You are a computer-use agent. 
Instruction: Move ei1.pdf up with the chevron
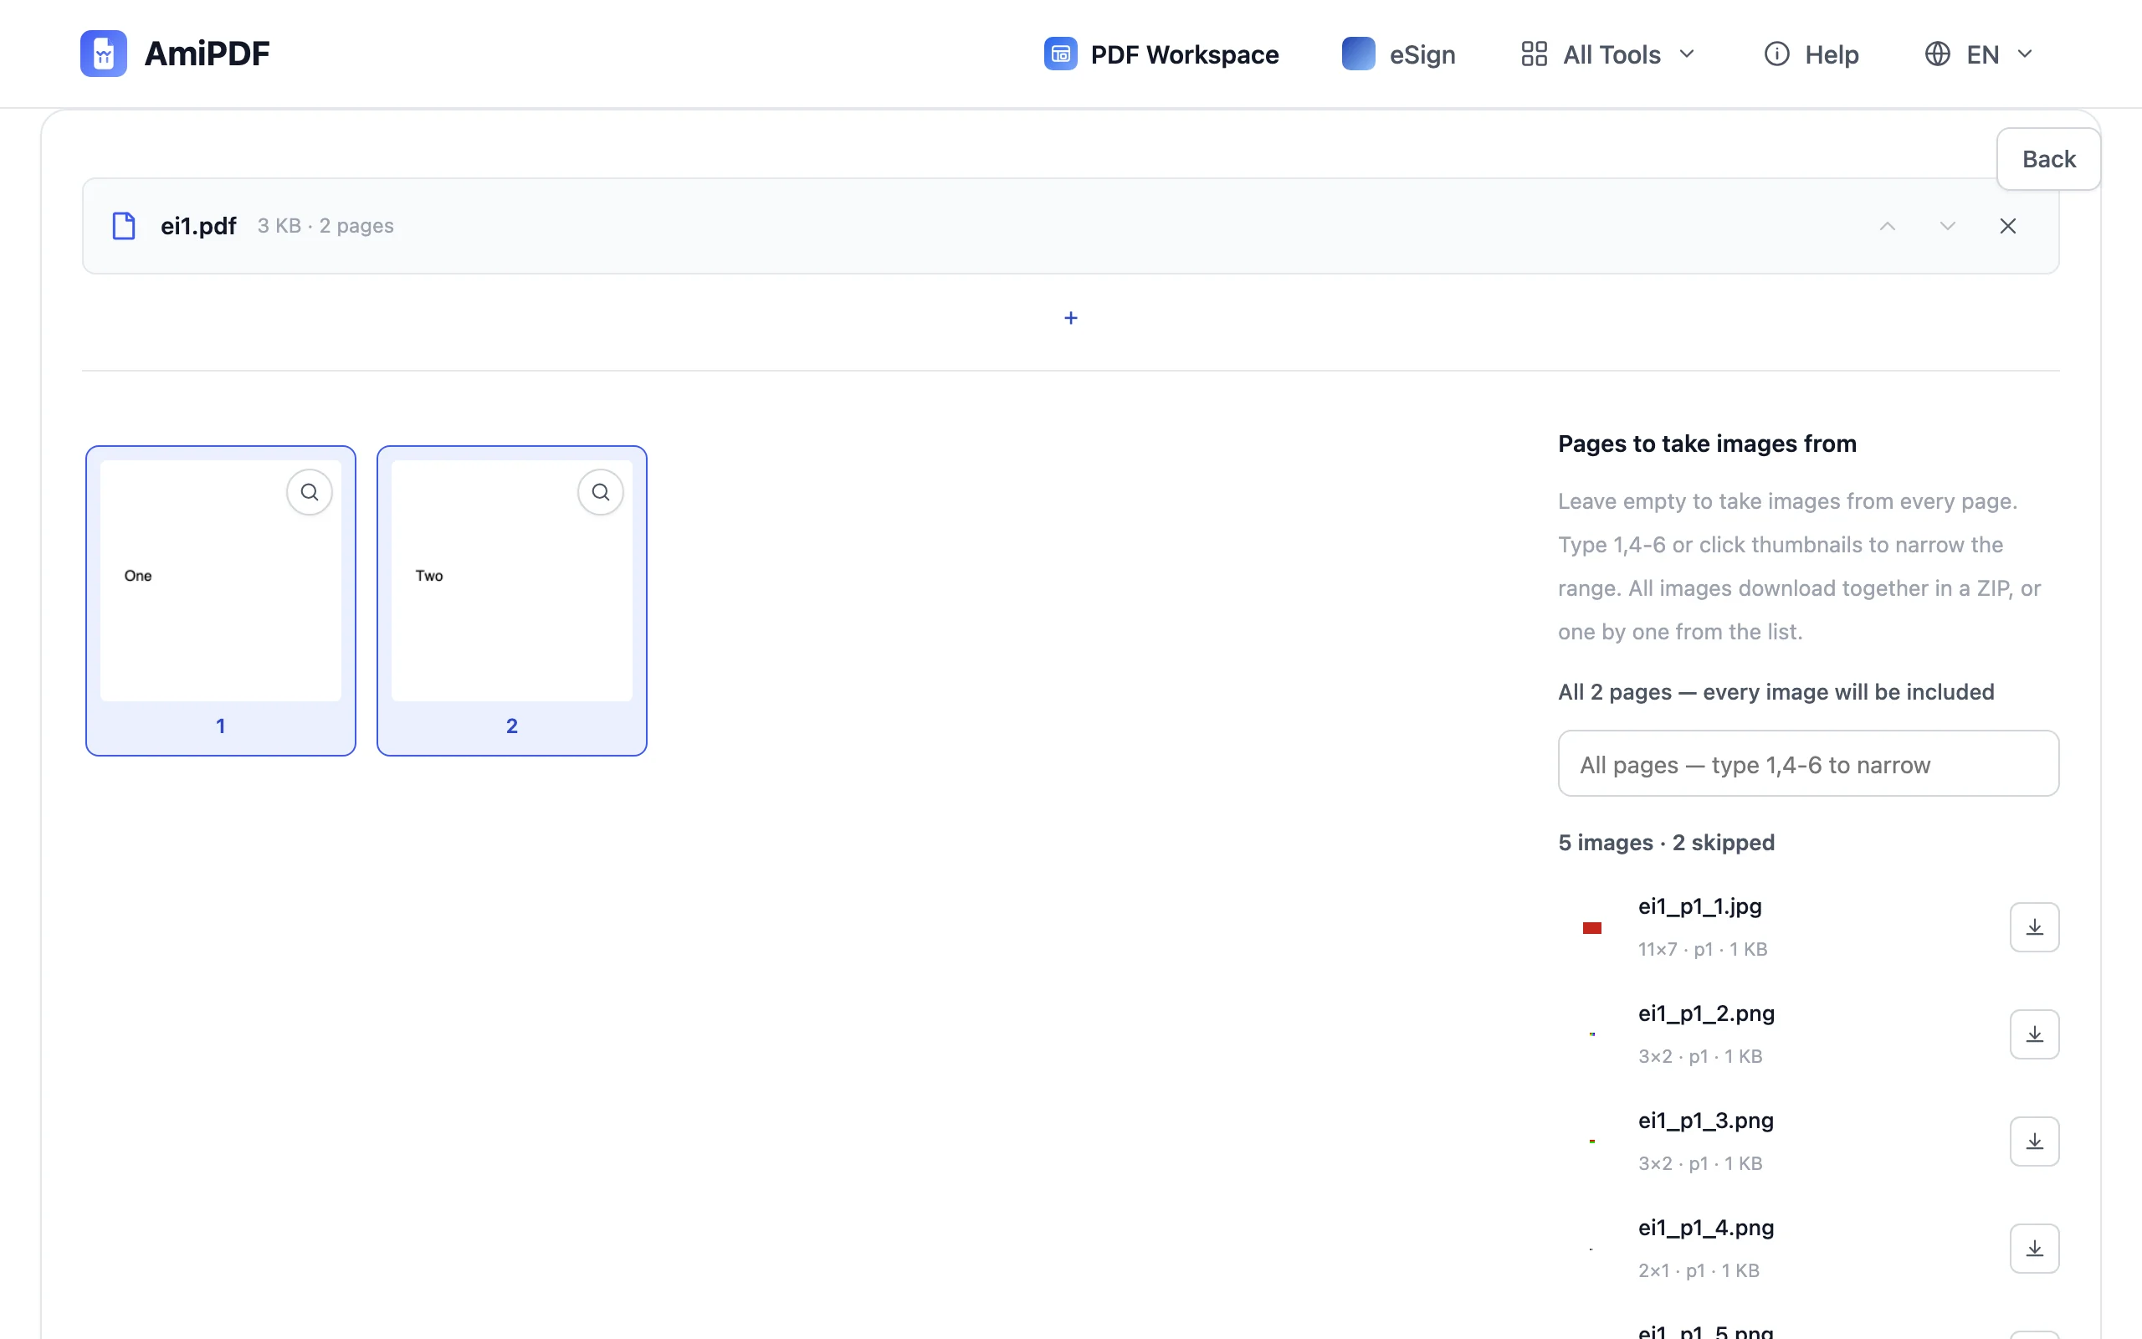[1887, 226]
